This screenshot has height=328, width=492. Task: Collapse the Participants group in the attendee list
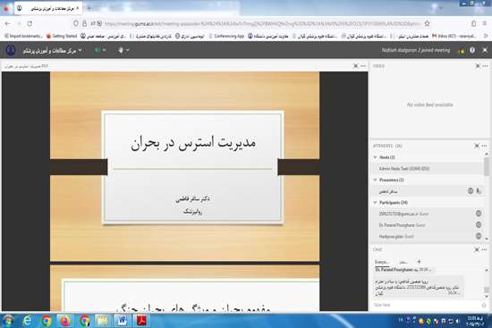pyautogui.click(x=376, y=203)
